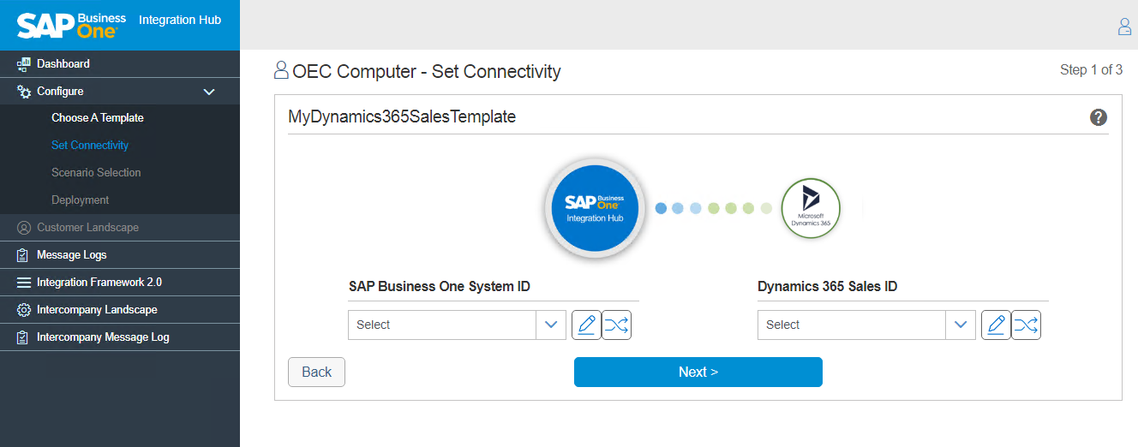Click the SAP Business One header logo
Image resolution: width=1138 pixels, height=447 pixels.
pos(72,24)
